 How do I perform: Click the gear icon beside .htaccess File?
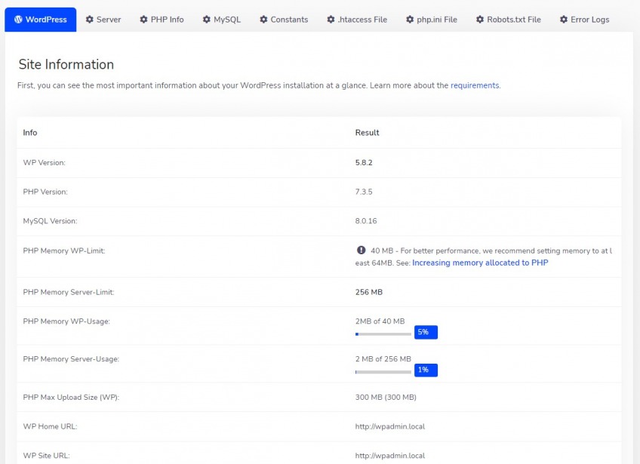pyautogui.click(x=331, y=20)
